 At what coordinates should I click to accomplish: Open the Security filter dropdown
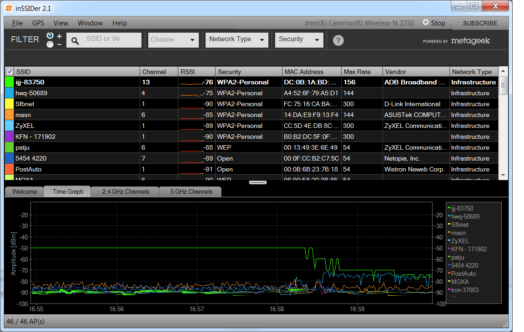pos(299,40)
